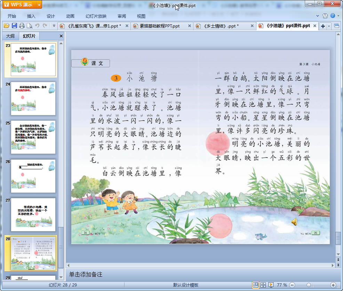Click the Print Preview icon

click(30, 26)
